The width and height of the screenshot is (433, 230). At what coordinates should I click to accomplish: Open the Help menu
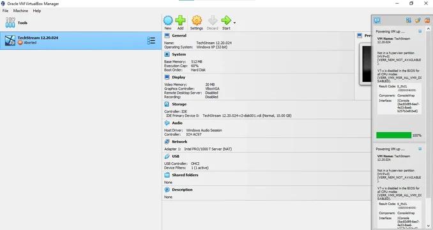coord(37,11)
